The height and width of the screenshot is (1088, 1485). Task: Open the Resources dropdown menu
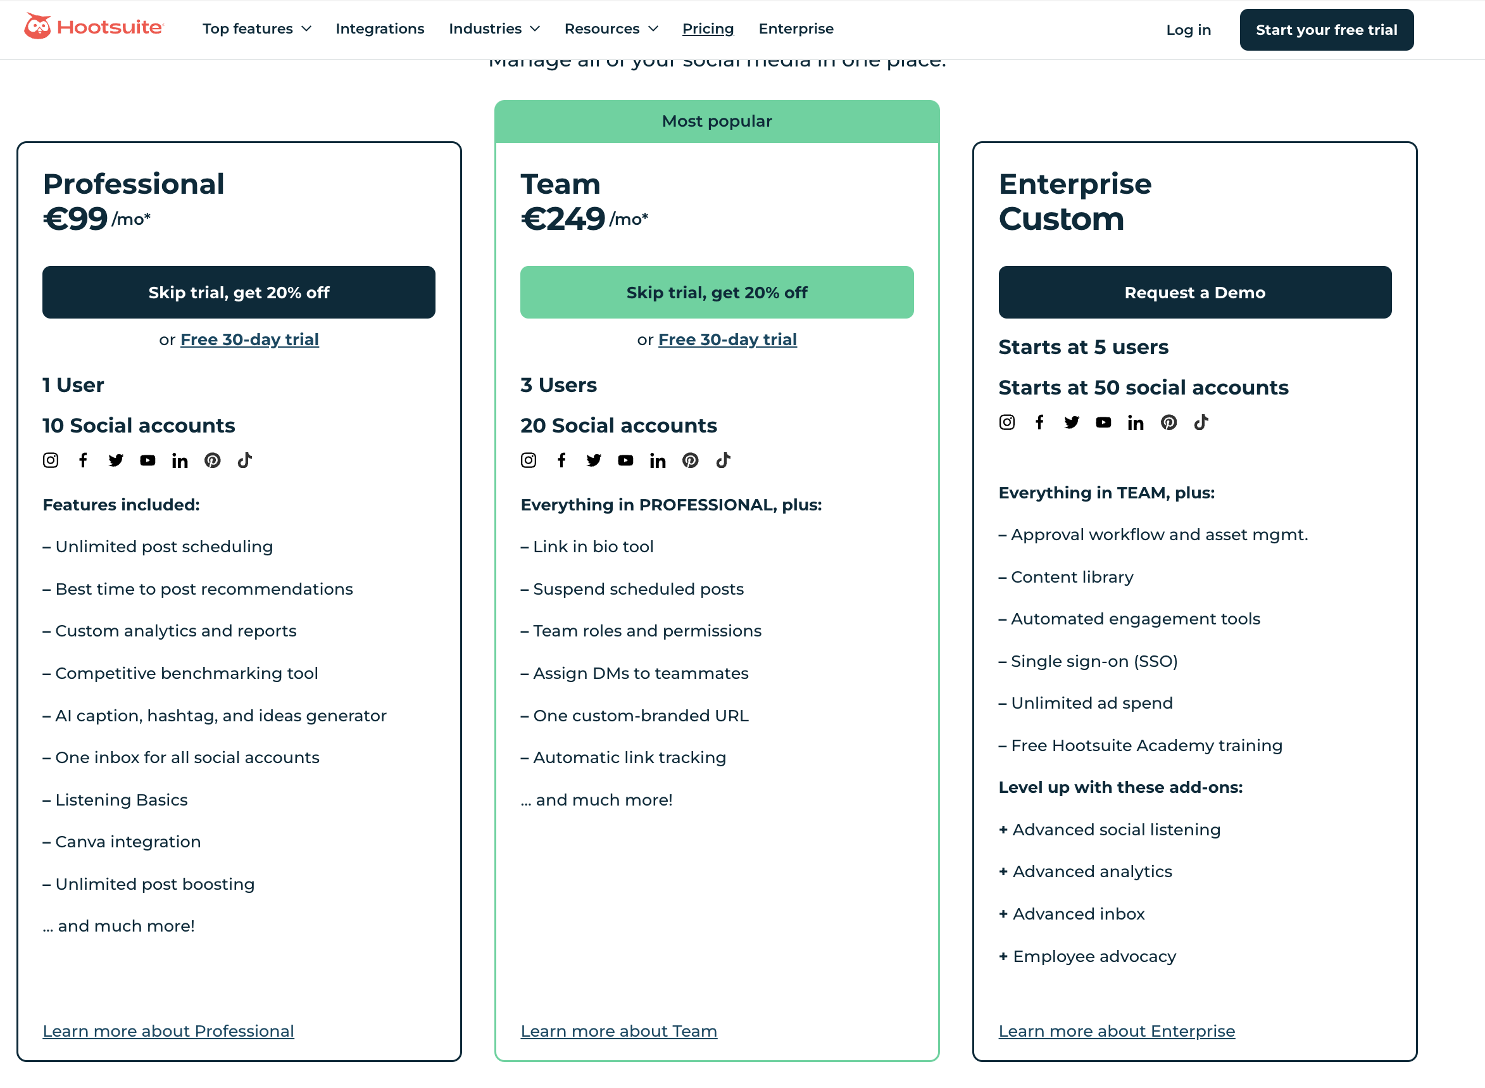[x=611, y=29]
